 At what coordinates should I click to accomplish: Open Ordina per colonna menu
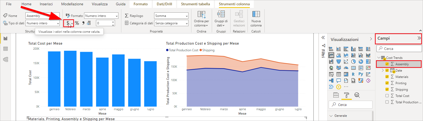(x=201, y=19)
